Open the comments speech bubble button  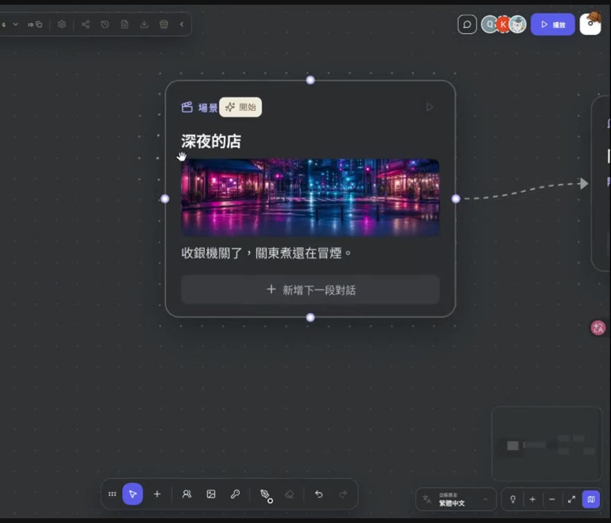coord(467,24)
